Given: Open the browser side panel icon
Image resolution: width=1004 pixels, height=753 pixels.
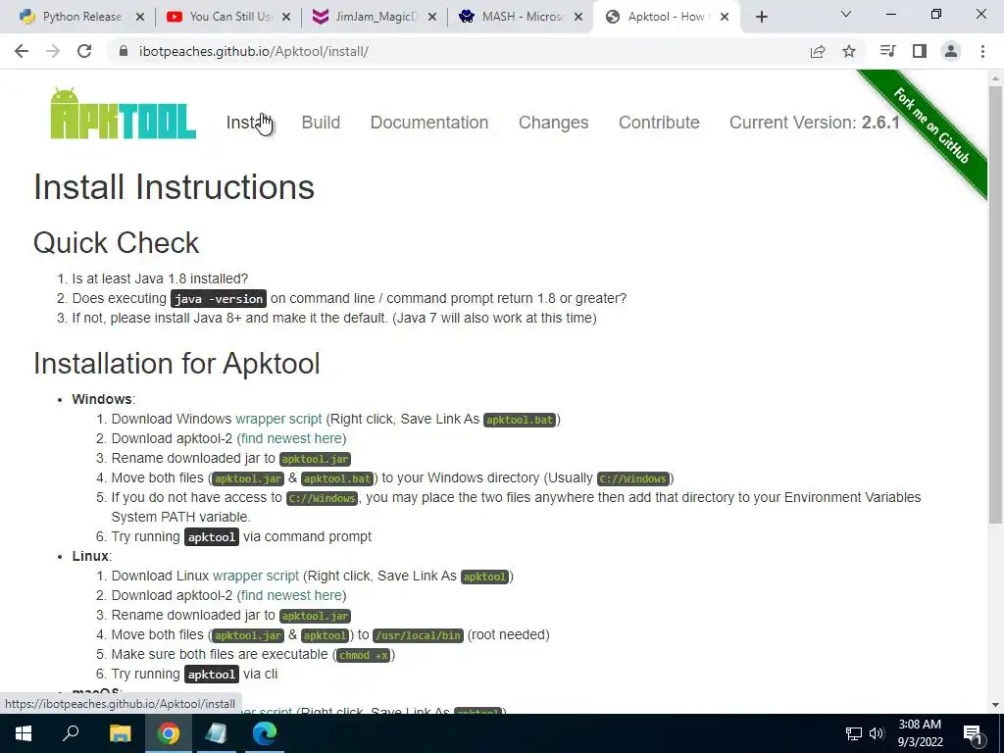Looking at the screenshot, I should tap(920, 51).
